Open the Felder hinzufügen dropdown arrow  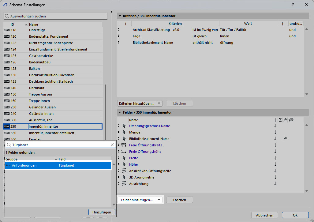(x=159, y=200)
